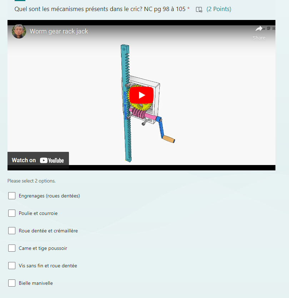Image resolution: width=289 pixels, height=298 pixels.
Task: Click the pink worm screw in the video
Action: pos(139,115)
